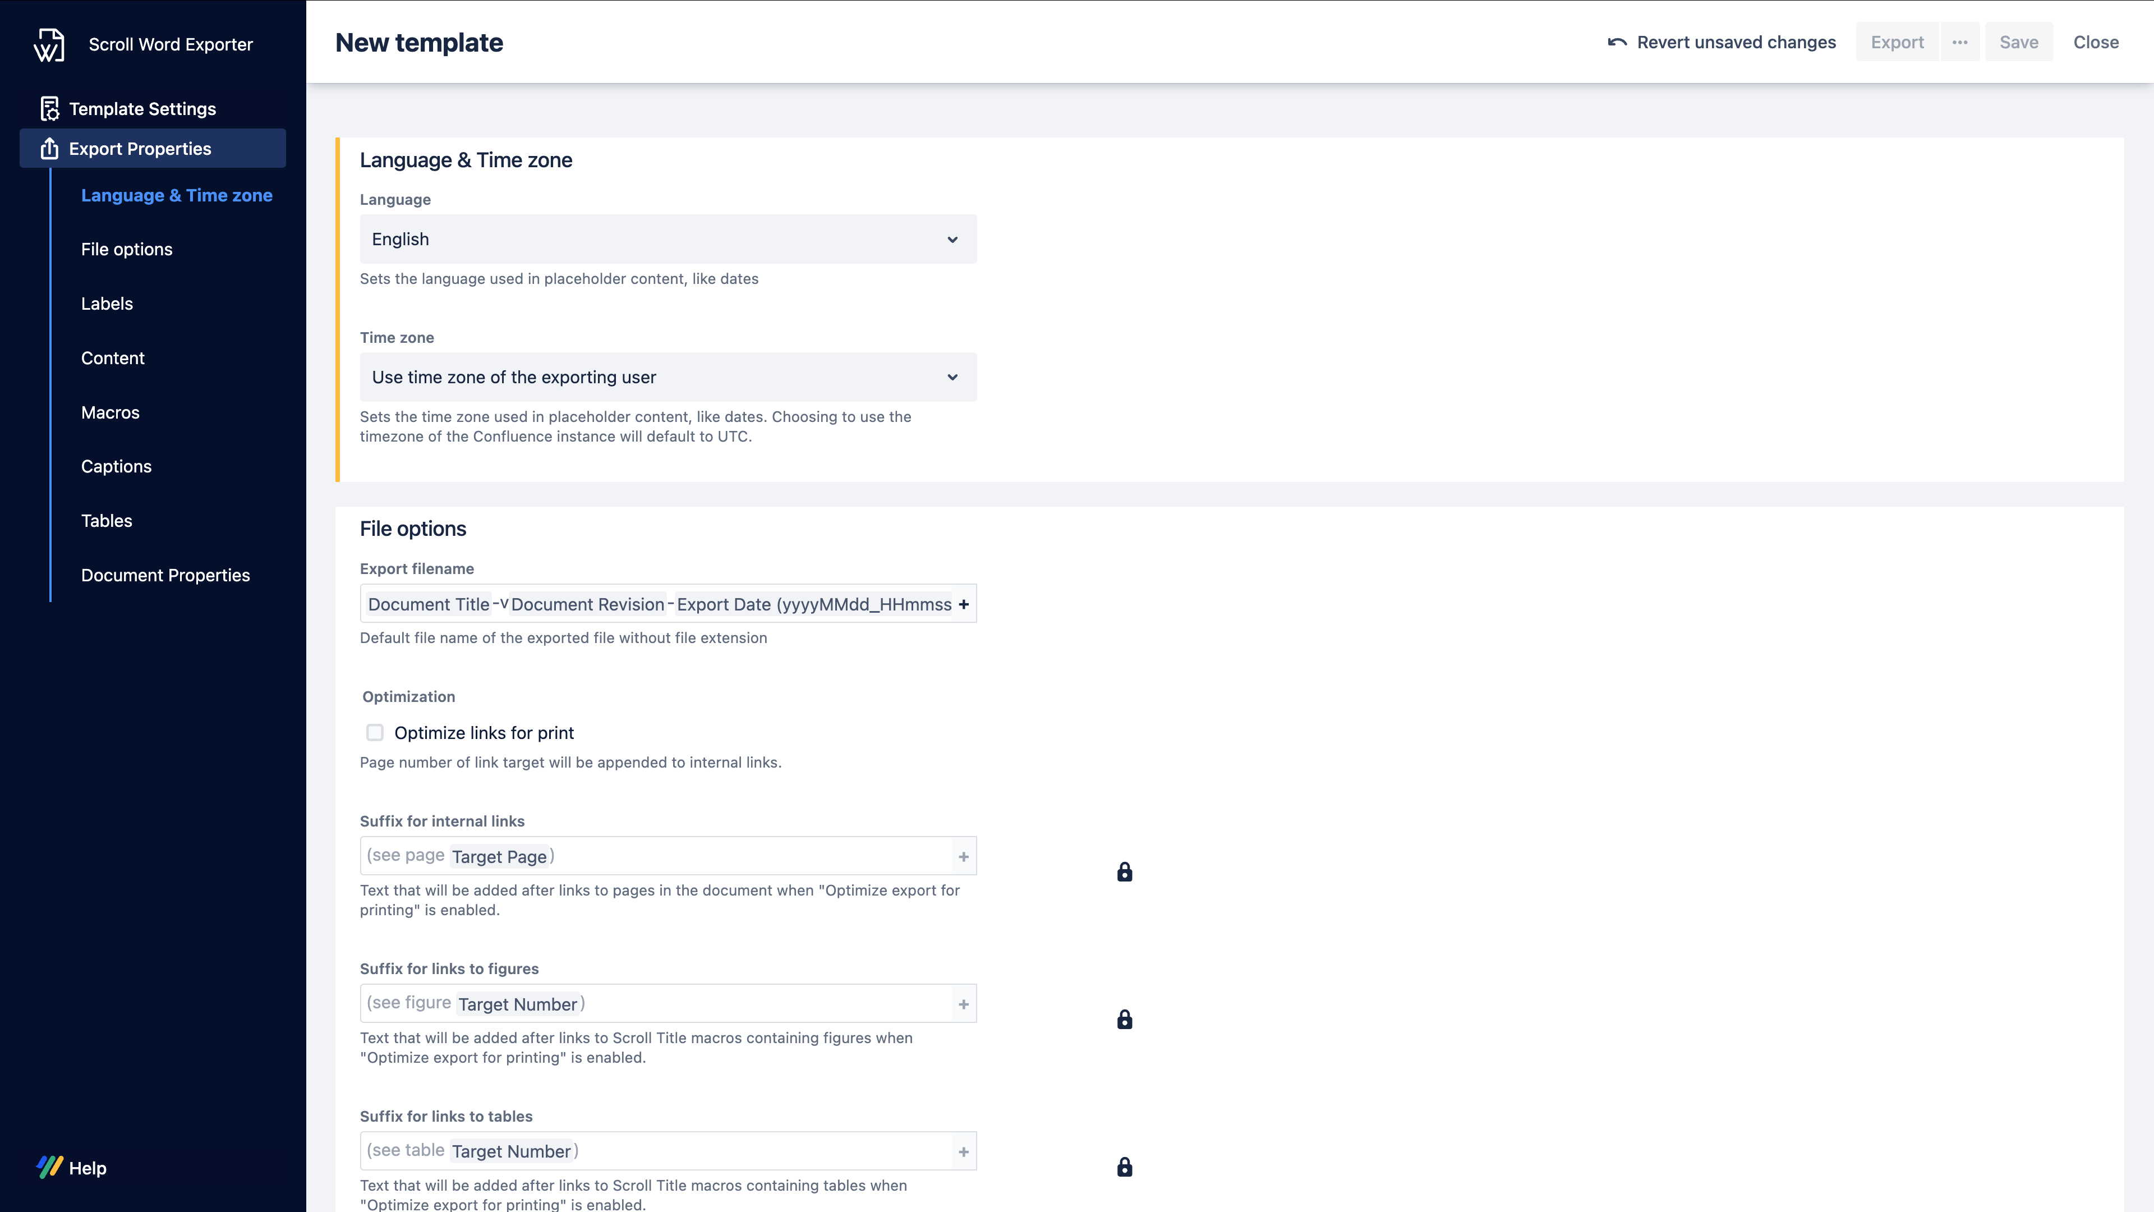Click the Template Settings gear document icon
The height and width of the screenshot is (1212, 2154).
click(x=49, y=109)
